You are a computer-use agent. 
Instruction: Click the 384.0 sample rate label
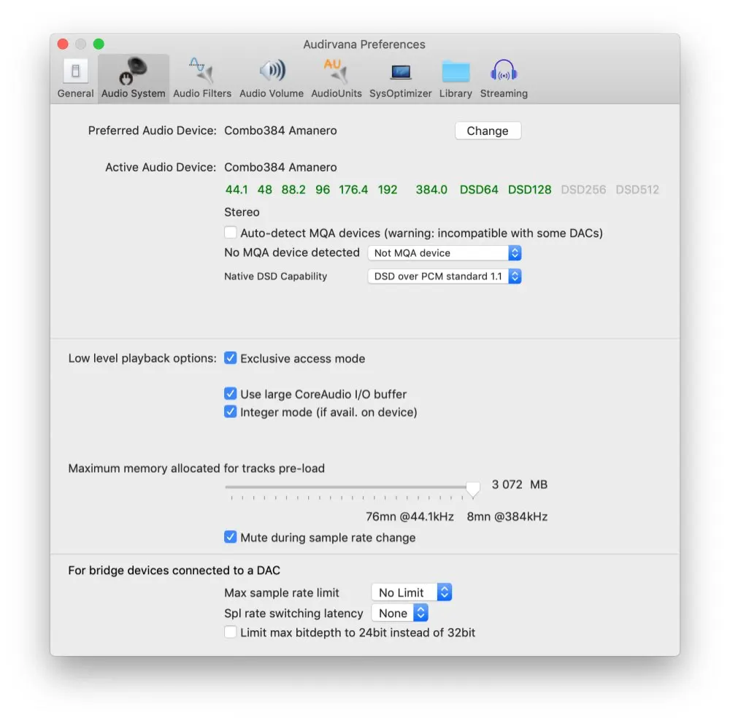coord(431,190)
